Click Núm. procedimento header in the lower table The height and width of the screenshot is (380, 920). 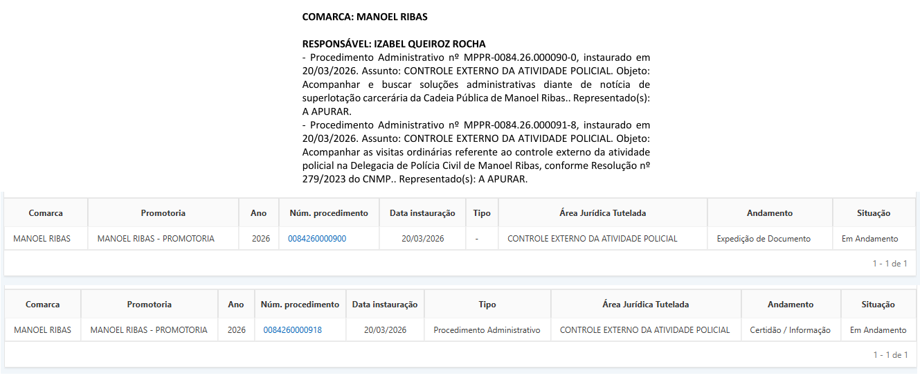[300, 305]
